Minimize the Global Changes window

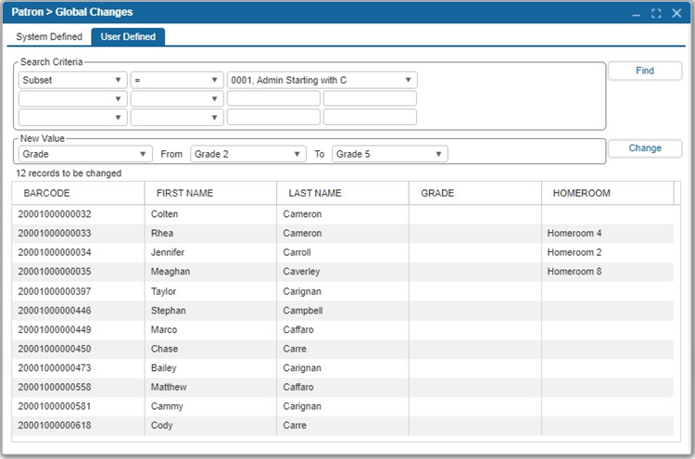(637, 13)
